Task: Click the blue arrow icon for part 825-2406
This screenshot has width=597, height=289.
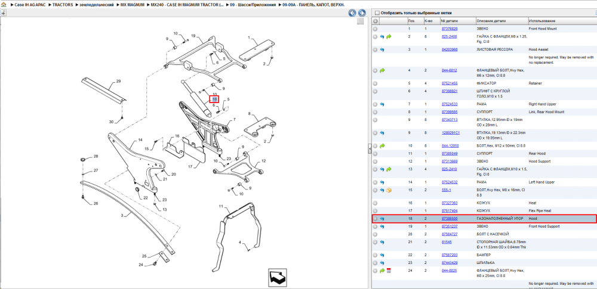Action: pyautogui.click(x=382, y=37)
